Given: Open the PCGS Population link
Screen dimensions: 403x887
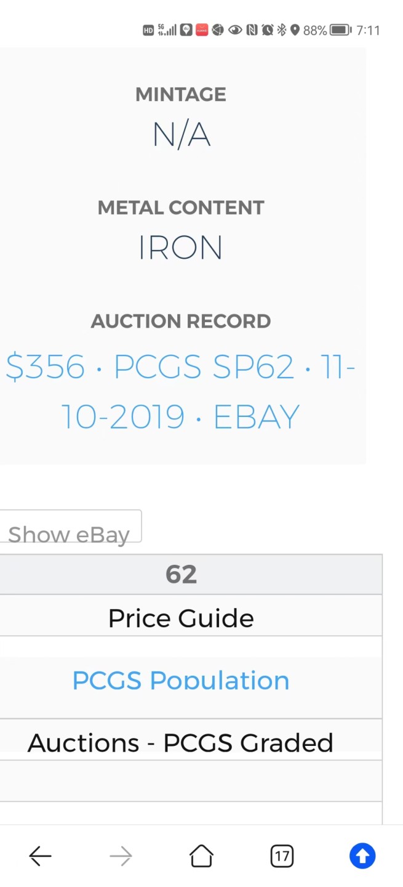Looking at the screenshot, I should (x=181, y=681).
